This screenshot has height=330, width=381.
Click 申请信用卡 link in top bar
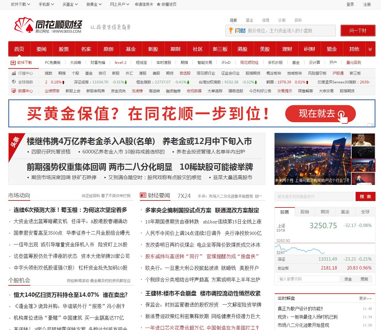coord(144,4)
